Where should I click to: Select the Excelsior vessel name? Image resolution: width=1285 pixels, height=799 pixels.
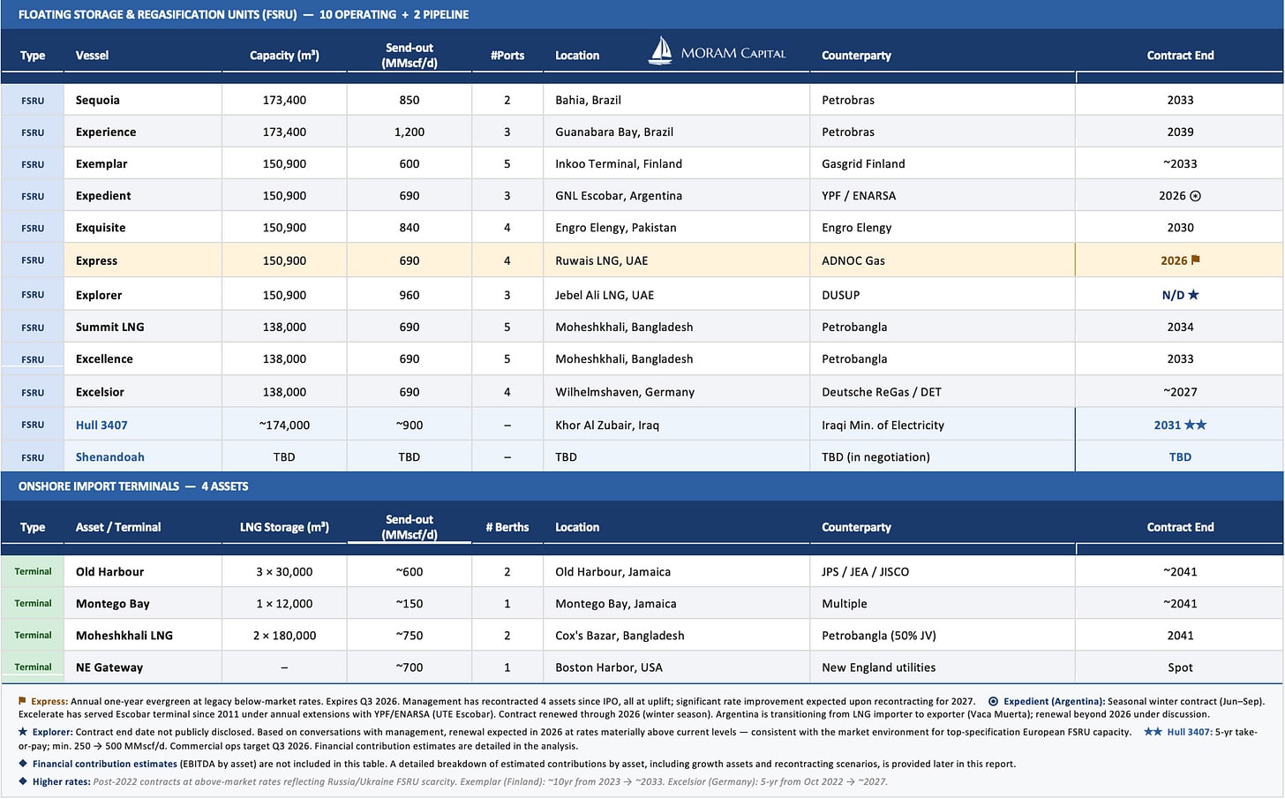100,392
